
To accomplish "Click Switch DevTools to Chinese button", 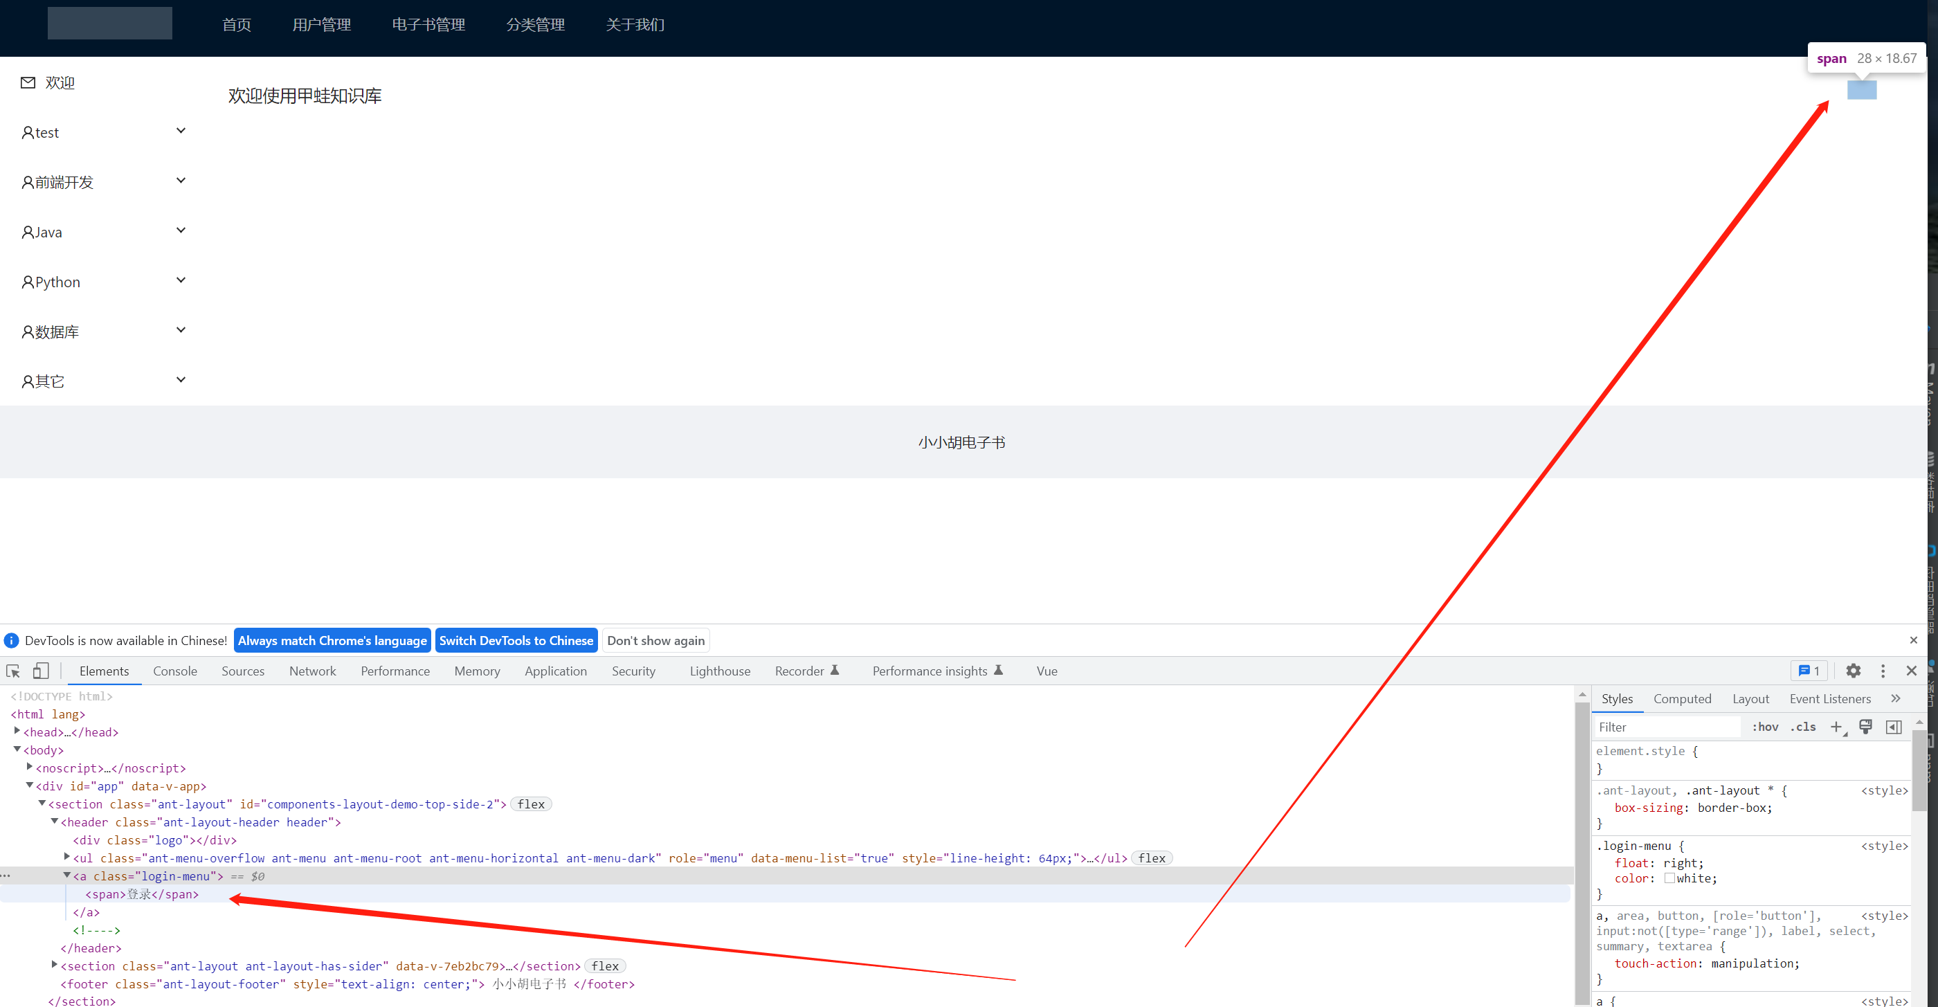I will [516, 640].
